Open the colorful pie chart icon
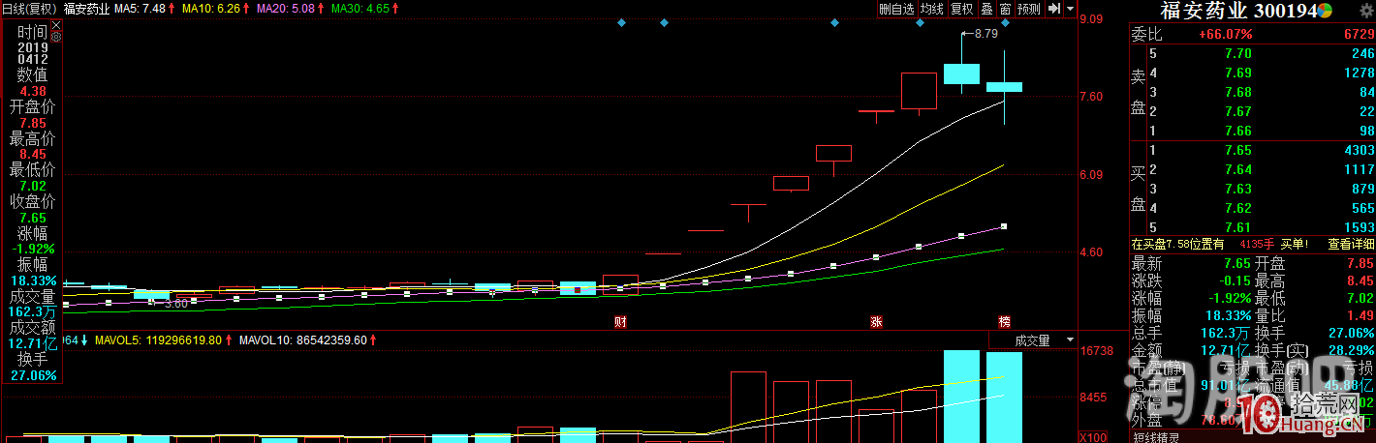 (1325, 11)
